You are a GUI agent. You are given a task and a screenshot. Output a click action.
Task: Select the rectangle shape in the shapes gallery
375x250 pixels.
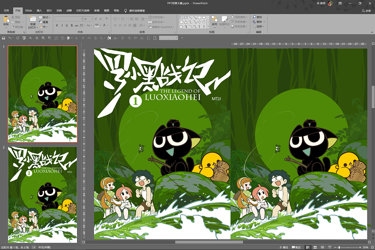(199, 18)
